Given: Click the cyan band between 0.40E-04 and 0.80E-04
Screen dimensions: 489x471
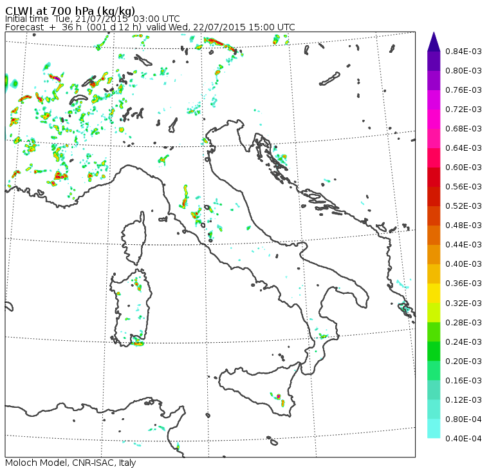Looking at the screenshot, I should tap(434, 429).
